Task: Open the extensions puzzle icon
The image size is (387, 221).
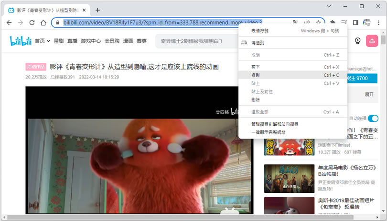Action: pos(333,23)
